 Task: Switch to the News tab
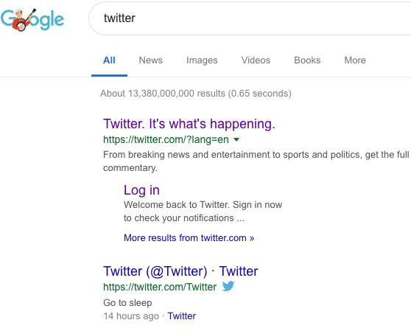coord(151,60)
